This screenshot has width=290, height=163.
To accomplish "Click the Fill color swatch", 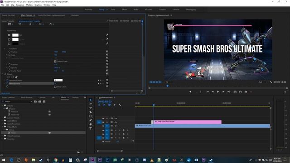I will [x=15, y=35].
